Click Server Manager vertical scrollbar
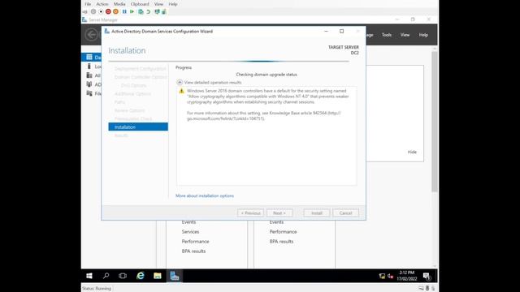 [435, 122]
